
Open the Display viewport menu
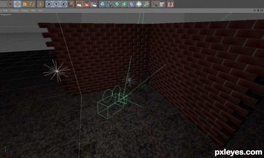(25, 11)
